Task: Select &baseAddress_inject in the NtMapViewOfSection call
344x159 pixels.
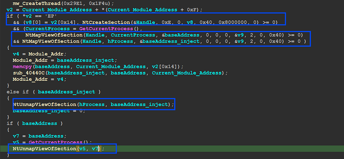Action: 169,41
